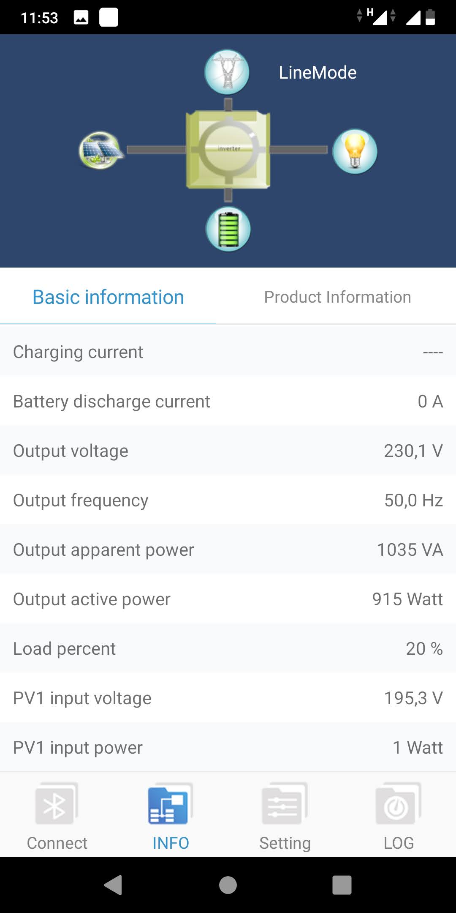Tap the central inverter graphic
Screen dimensions: 456x913
(228, 150)
